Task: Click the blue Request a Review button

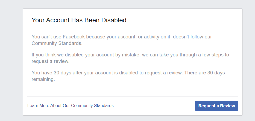Action: [x=216, y=106]
